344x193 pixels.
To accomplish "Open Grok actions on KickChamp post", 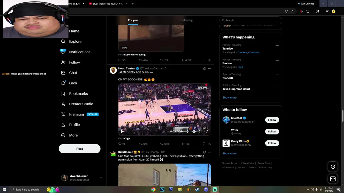I will (205, 152).
